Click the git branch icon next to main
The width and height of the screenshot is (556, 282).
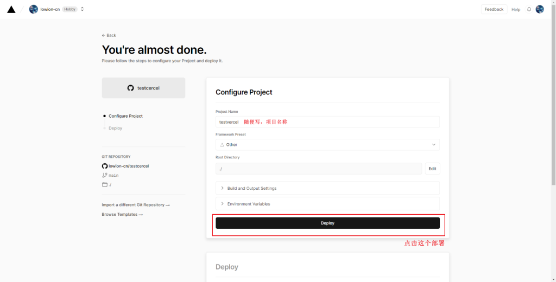pyautogui.click(x=105, y=175)
